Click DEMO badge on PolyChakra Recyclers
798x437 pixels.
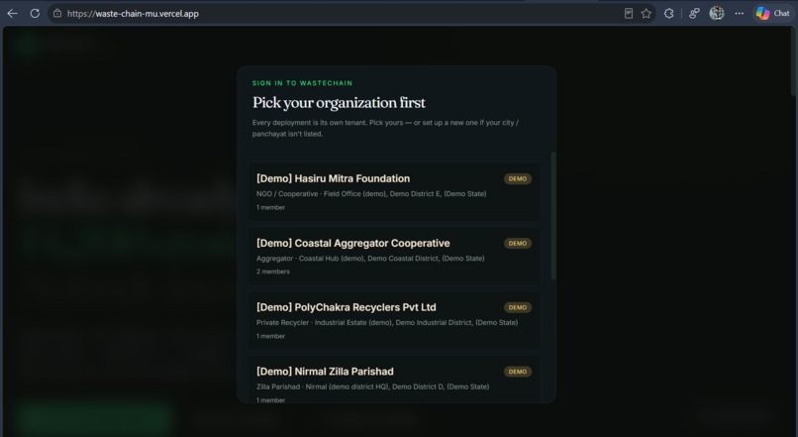(518, 307)
